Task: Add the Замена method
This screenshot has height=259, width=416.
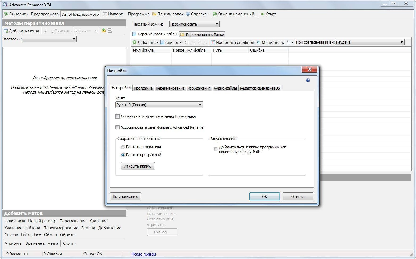Action: tap(88, 228)
